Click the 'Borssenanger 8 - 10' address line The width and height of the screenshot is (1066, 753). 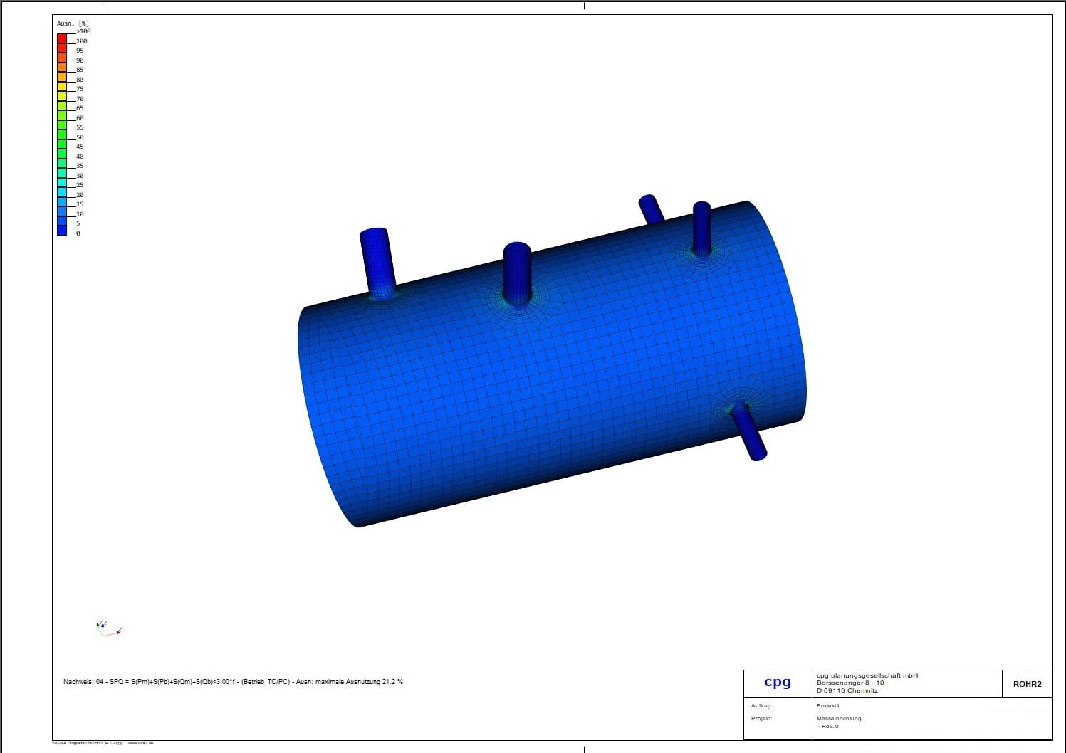click(x=850, y=683)
